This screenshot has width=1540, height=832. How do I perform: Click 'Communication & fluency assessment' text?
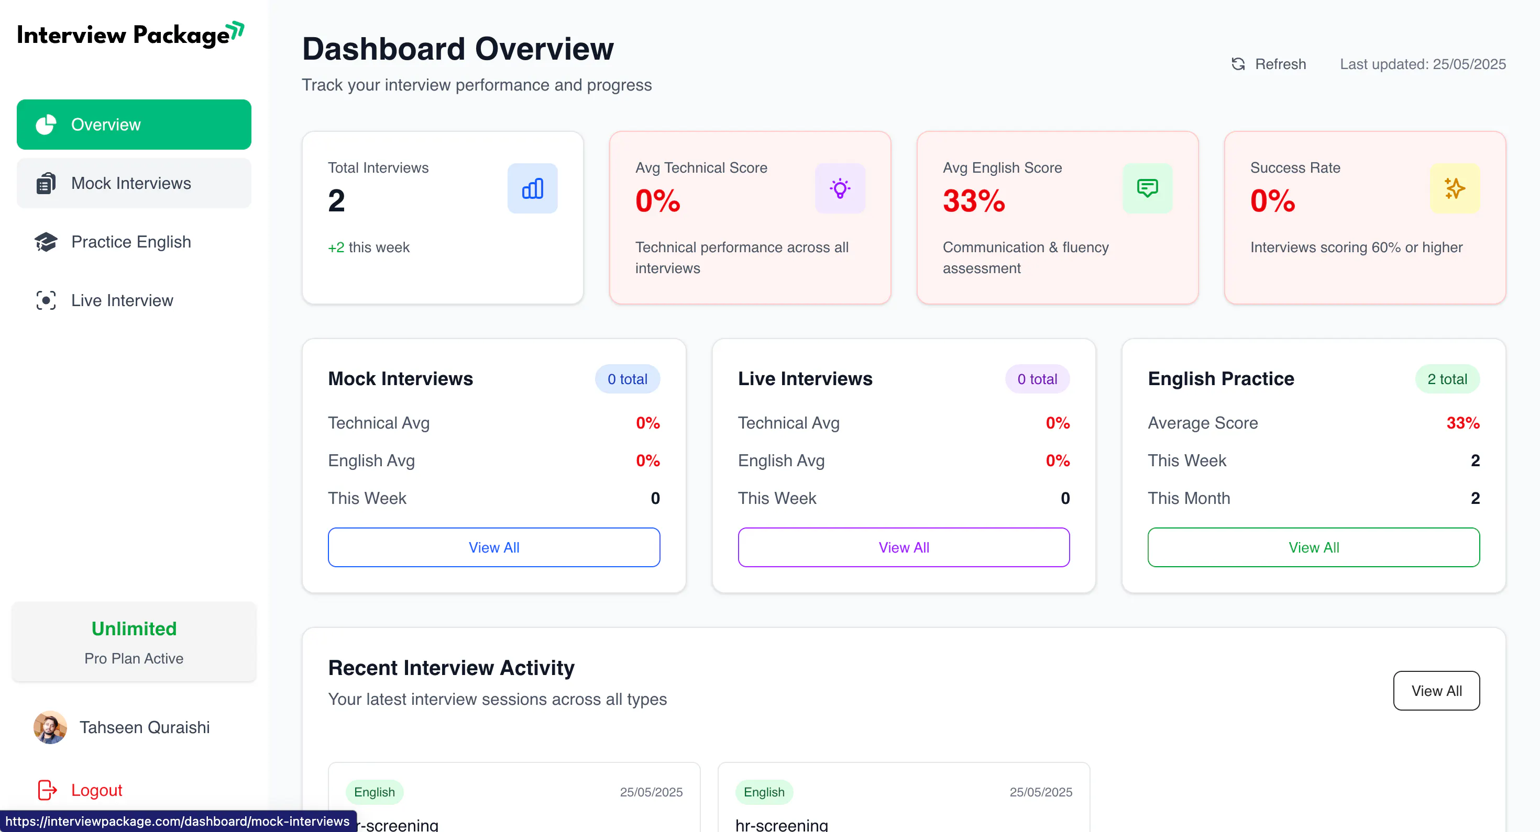pos(1026,257)
